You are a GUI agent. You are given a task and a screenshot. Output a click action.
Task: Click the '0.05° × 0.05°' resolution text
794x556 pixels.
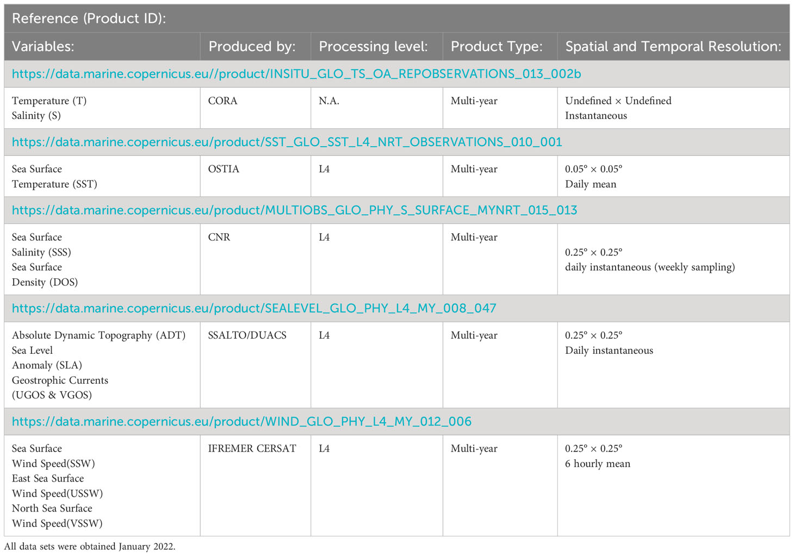click(593, 170)
